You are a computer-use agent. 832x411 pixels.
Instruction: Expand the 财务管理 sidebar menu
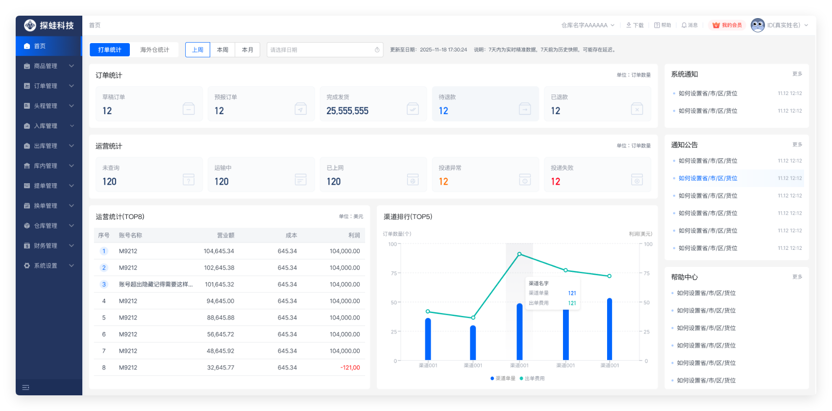point(49,246)
